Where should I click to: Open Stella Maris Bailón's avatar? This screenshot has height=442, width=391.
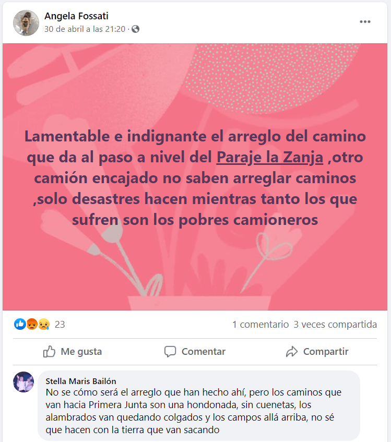[x=23, y=382]
